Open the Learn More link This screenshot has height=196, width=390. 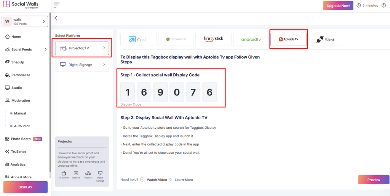(184, 180)
